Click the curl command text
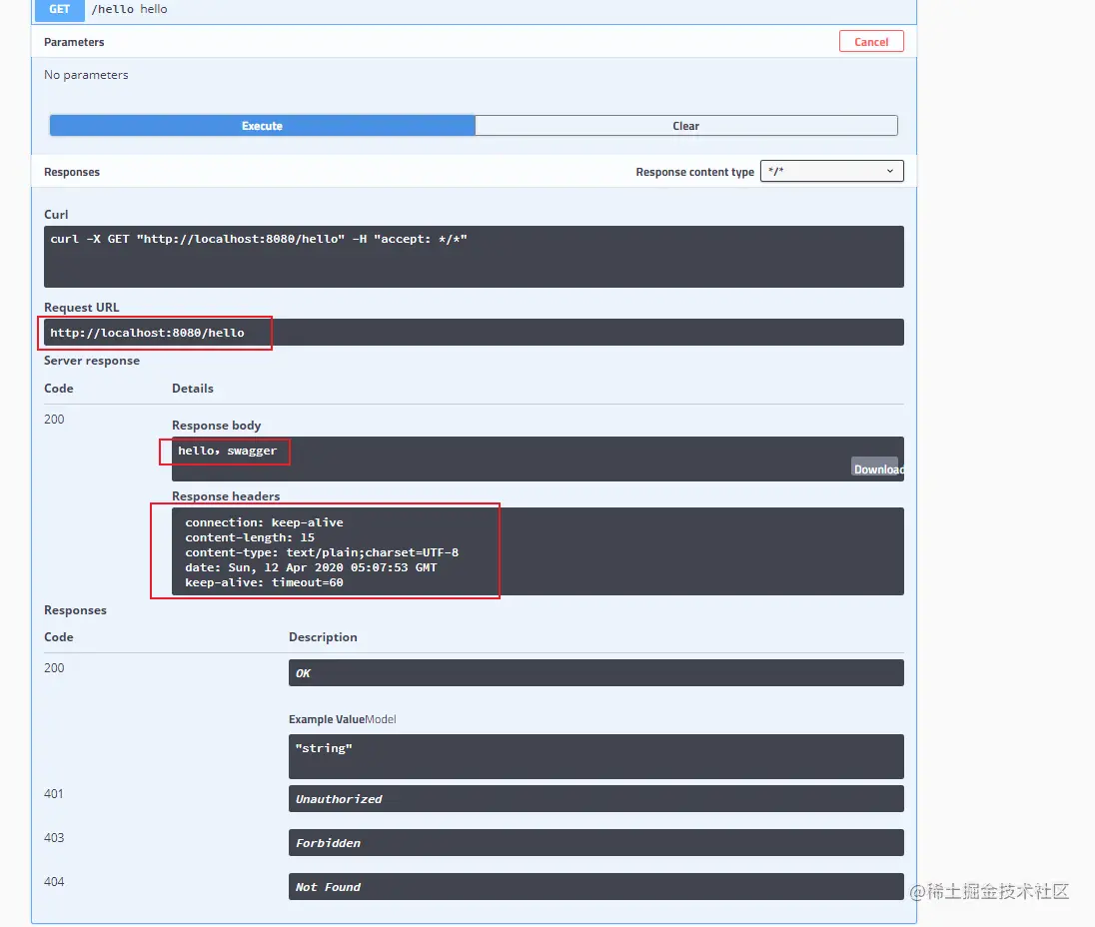The width and height of the screenshot is (1095, 927). pyautogui.click(x=259, y=239)
